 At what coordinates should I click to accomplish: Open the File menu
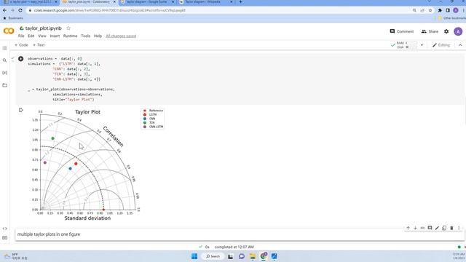tap(21, 36)
